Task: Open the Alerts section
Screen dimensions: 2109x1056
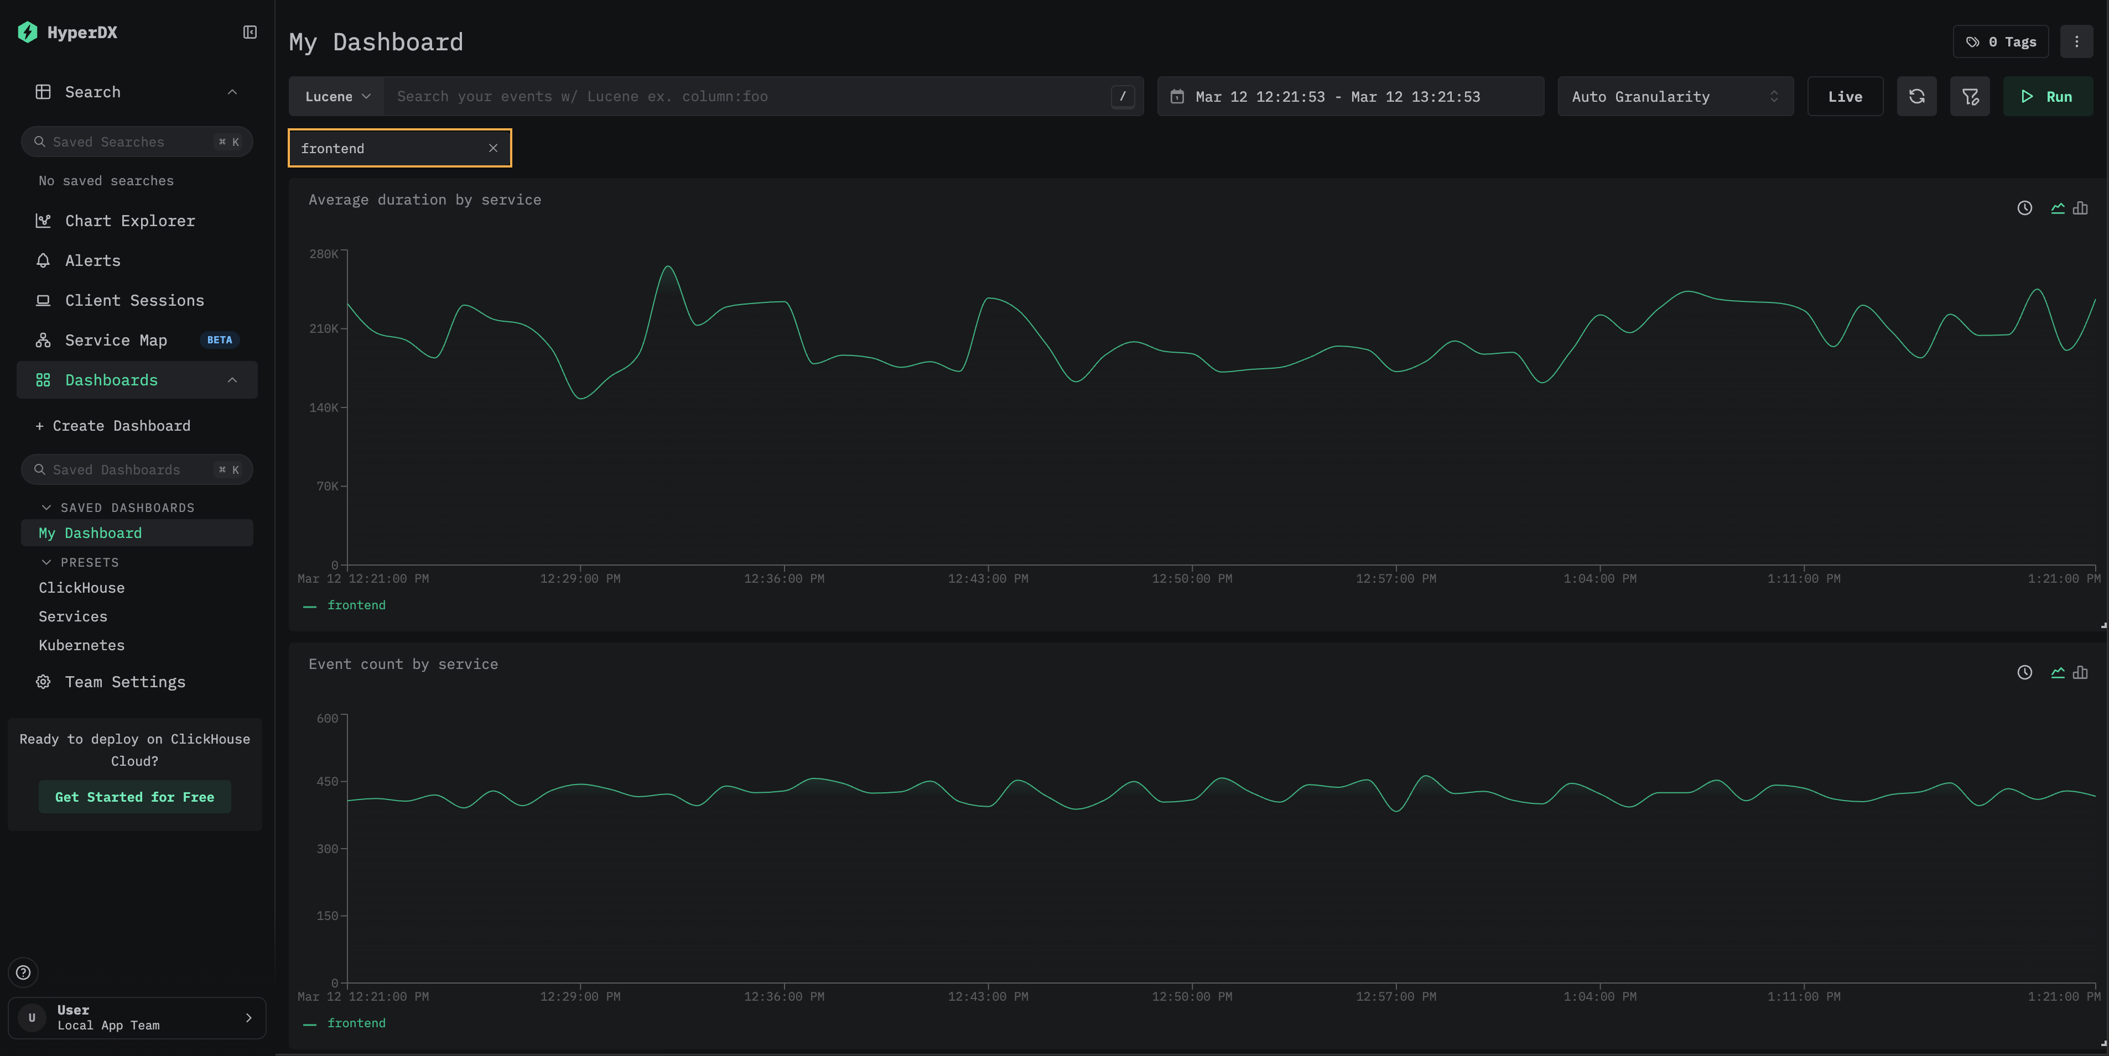Action: (92, 260)
